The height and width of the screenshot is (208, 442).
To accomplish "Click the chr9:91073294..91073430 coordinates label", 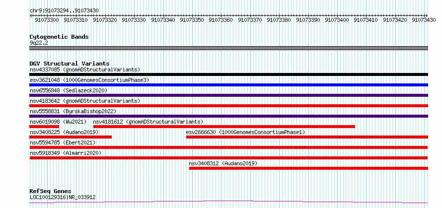I will coord(64,10).
